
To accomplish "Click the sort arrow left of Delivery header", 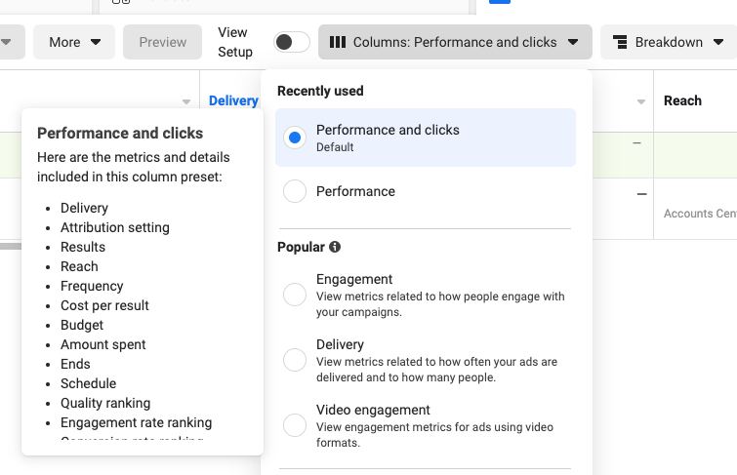I will (186, 102).
